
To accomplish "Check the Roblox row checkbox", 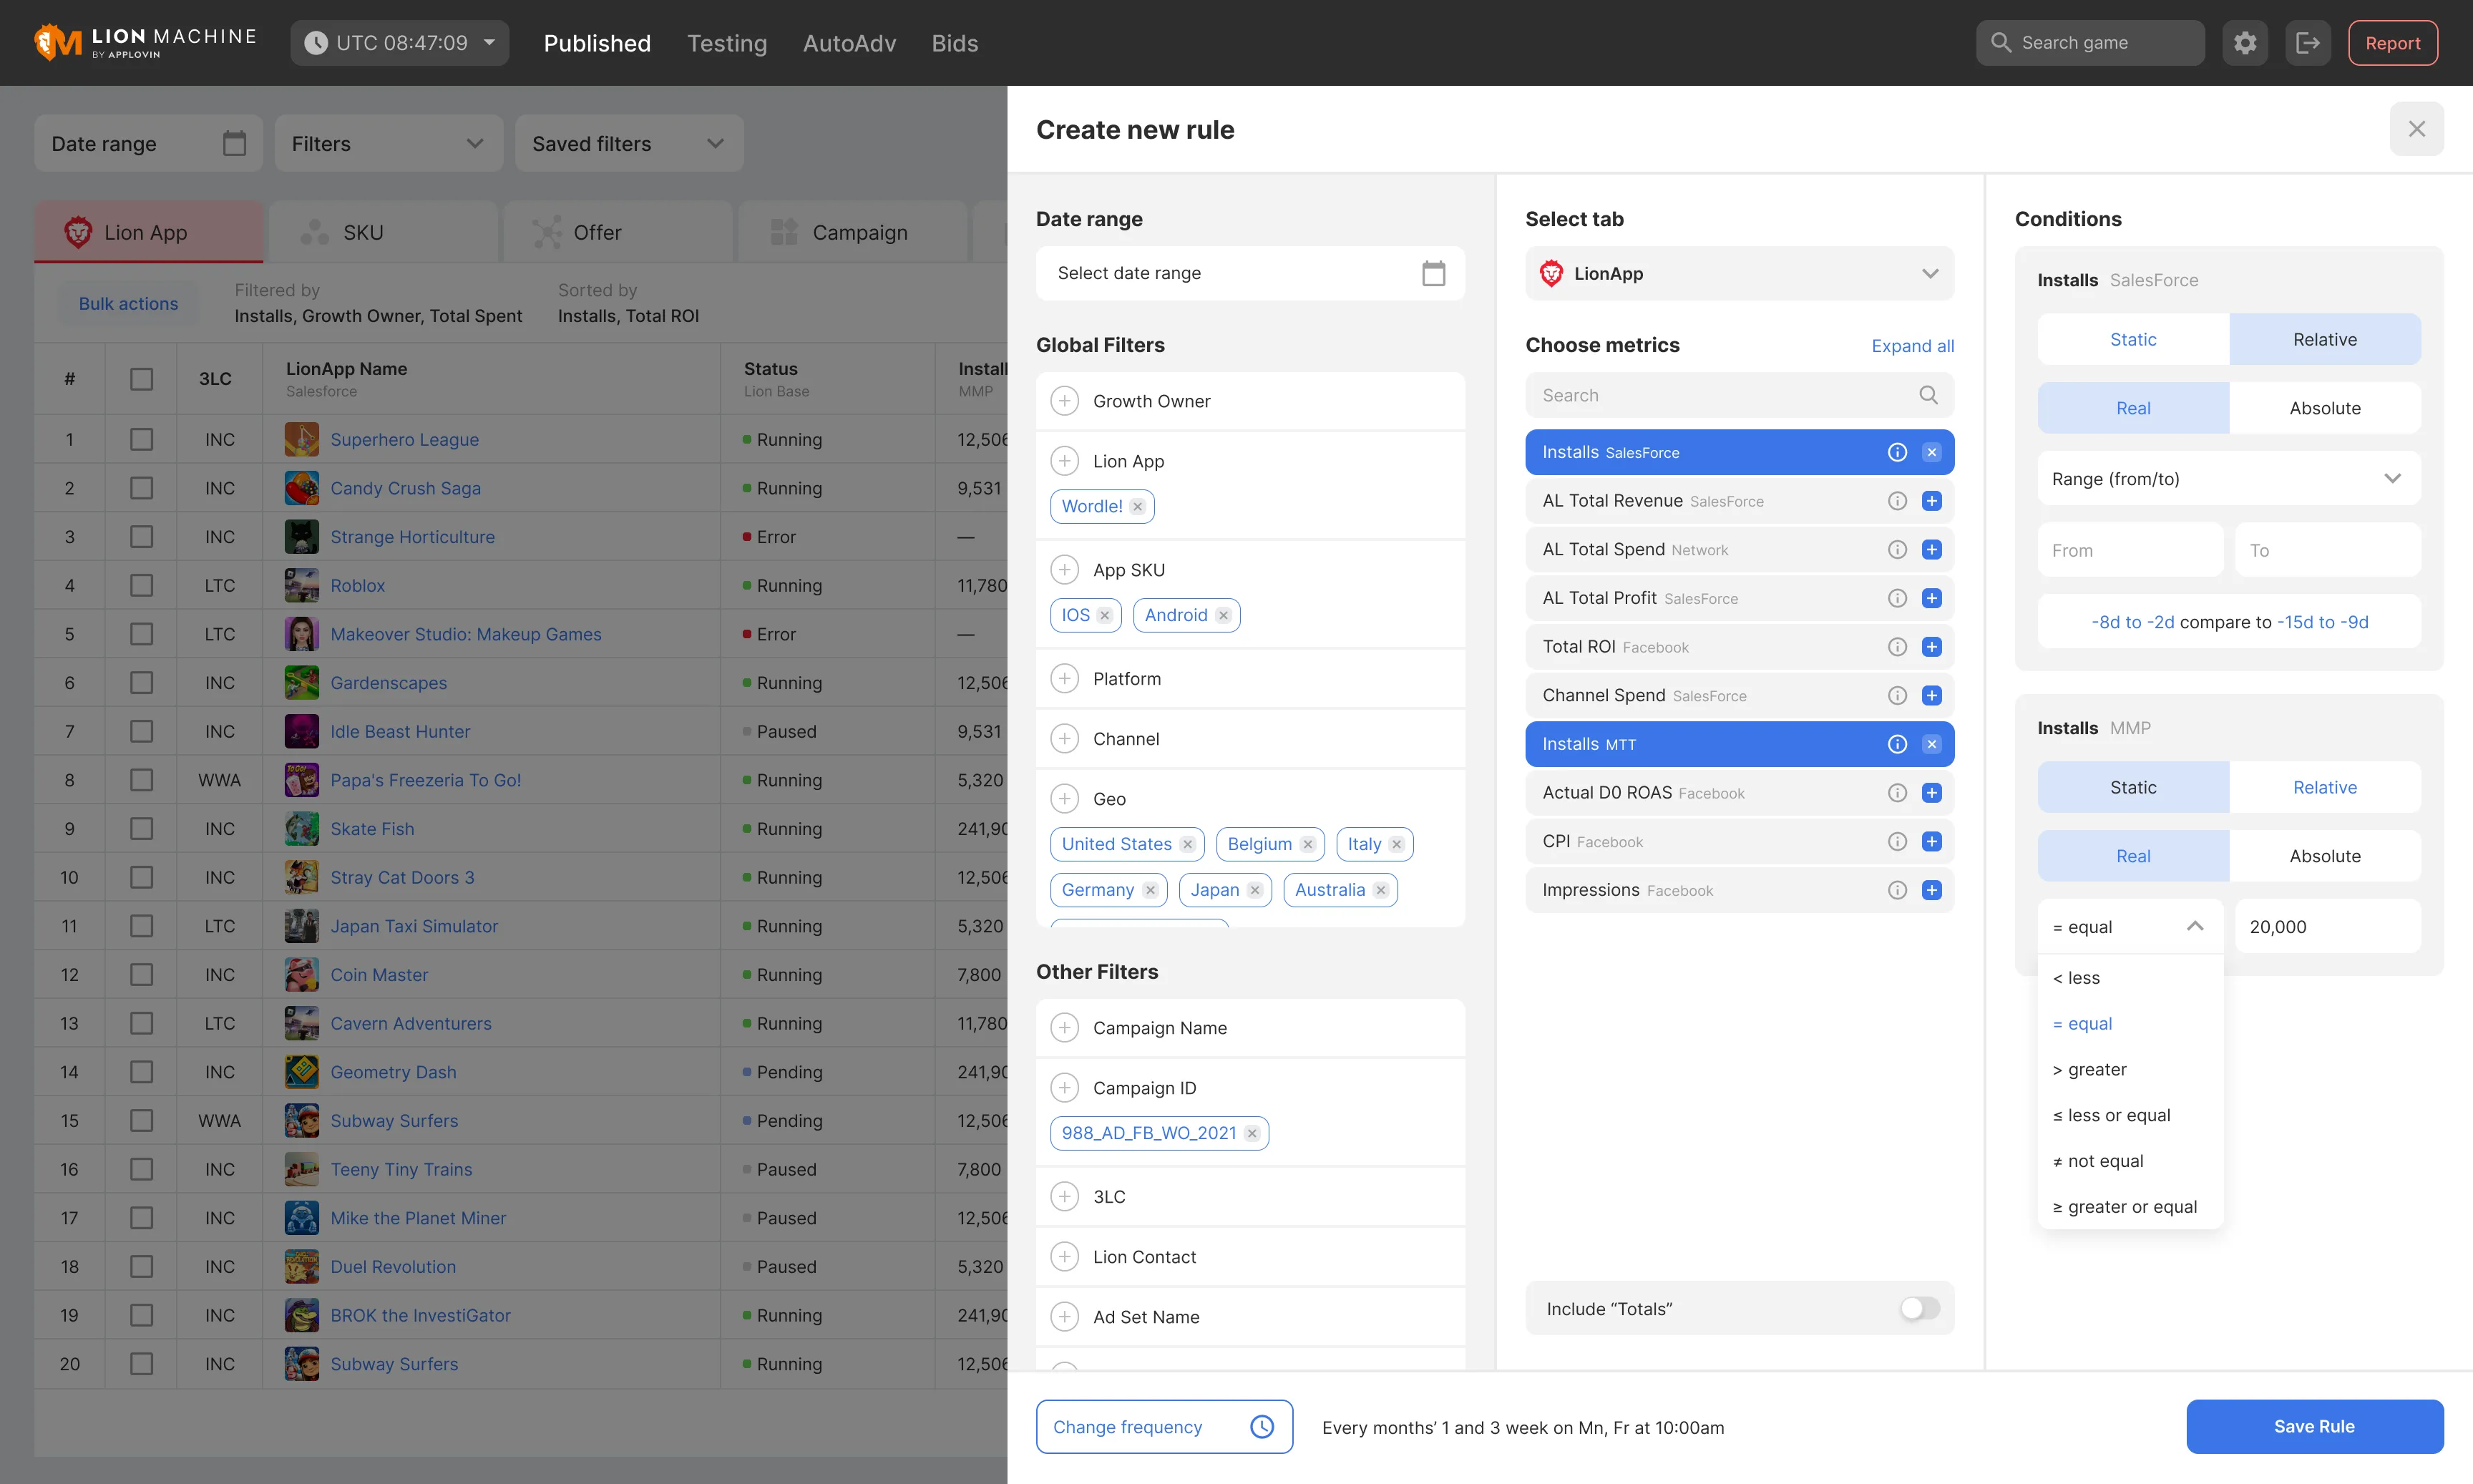I will (x=142, y=586).
